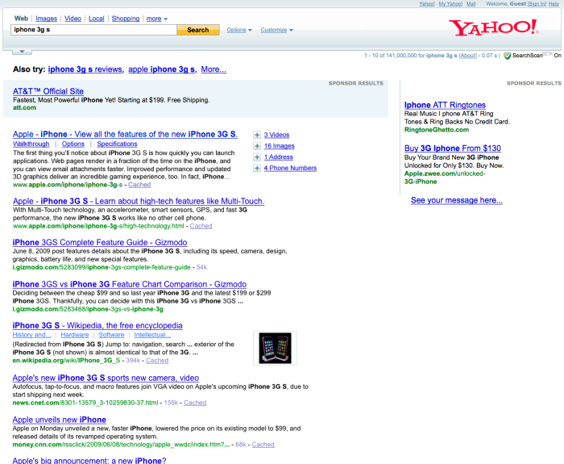Go to My Yahoo! link

click(450, 4)
